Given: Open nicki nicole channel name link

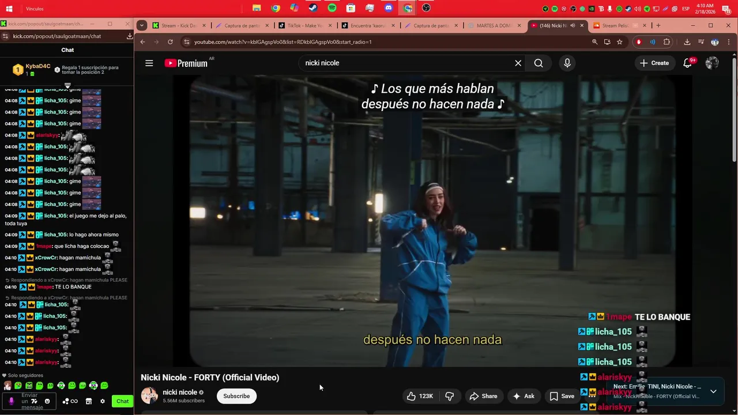Looking at the screenshot, I should point(180,393).
